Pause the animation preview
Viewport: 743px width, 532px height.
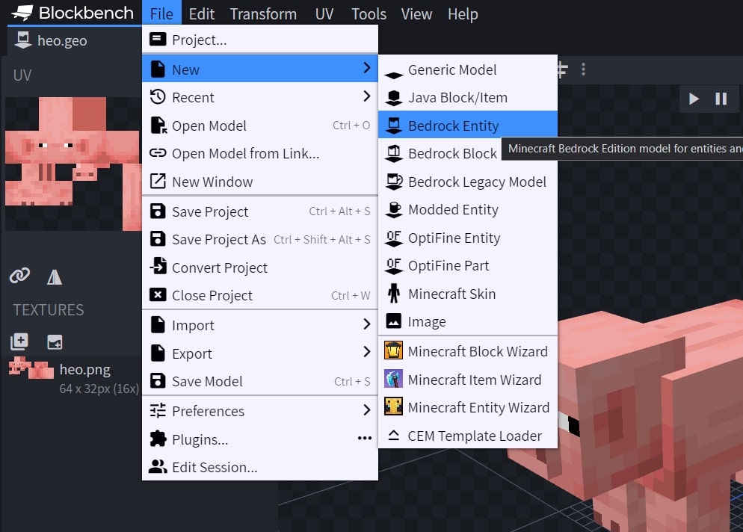(721, 99)
